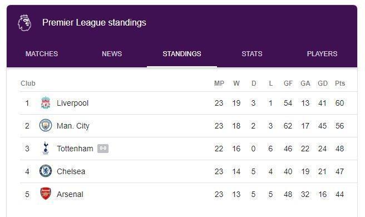Click the GD column header
Image resolution: width=365 pixels, height=217 pixels.
point(323,83)
